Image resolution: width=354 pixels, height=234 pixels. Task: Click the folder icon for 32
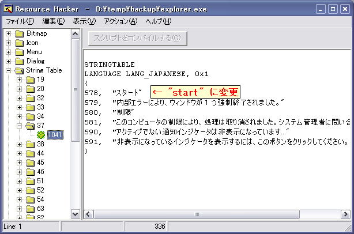[x=30, y=99]
